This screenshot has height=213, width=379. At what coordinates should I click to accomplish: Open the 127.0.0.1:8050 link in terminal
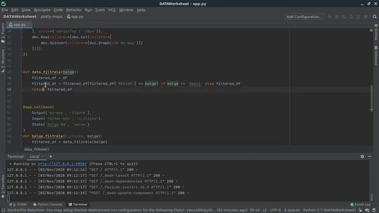coord(62,164)
